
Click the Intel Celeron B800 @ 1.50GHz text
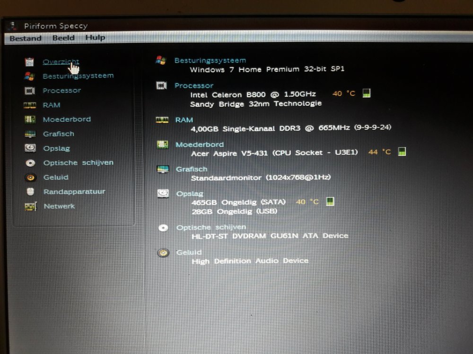click(x=253, y=94)
